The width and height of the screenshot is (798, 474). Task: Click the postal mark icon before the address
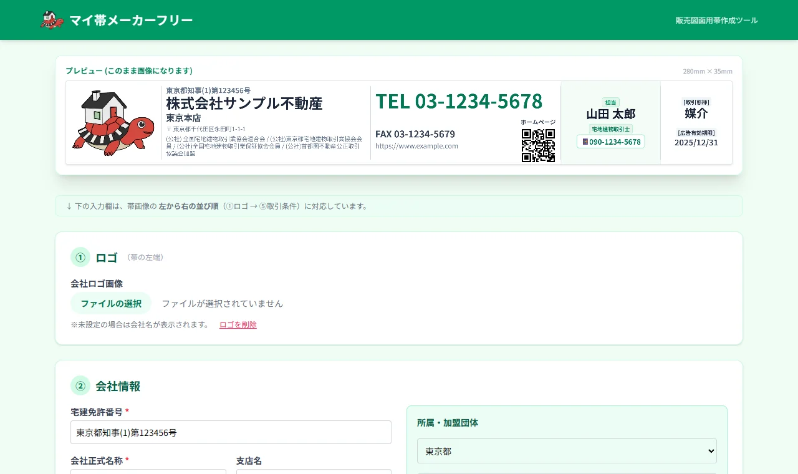coord(168,128)
